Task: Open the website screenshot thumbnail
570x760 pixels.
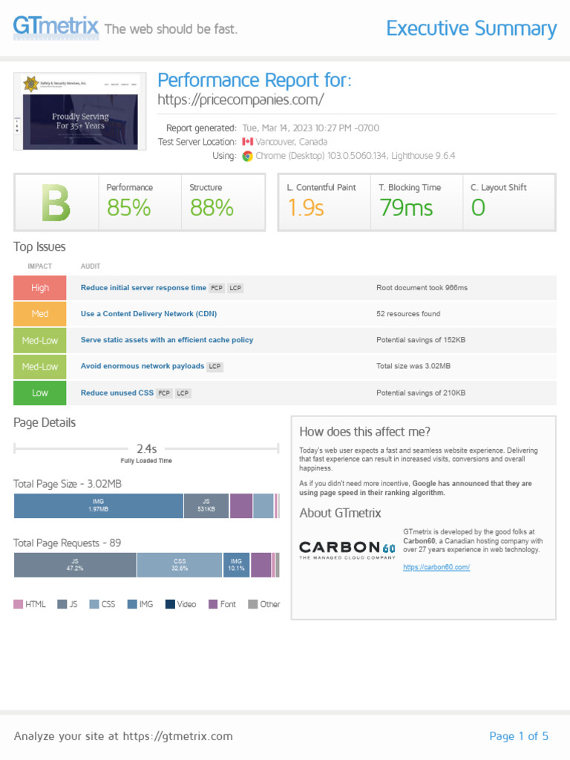Action: (x=80, y=111)
